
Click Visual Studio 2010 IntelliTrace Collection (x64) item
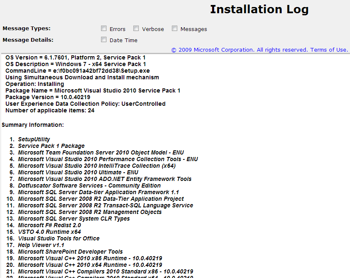coord(97,166)
